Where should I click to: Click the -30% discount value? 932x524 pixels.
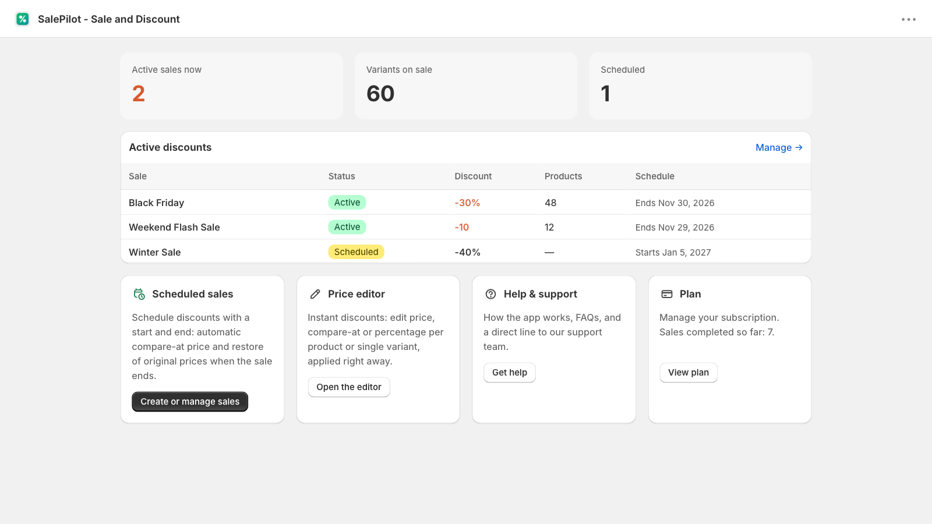467,203
